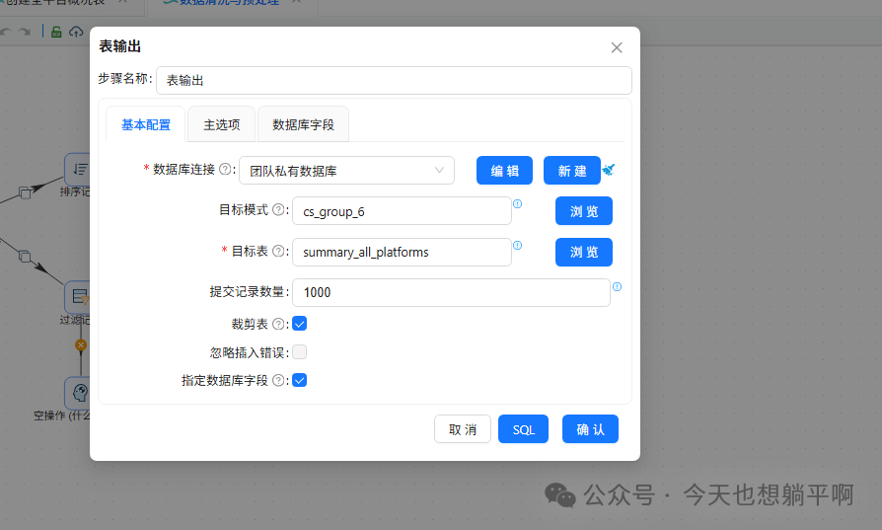Click the 确认 button
The height and width of the screenshot is (530, 882).
590,429
